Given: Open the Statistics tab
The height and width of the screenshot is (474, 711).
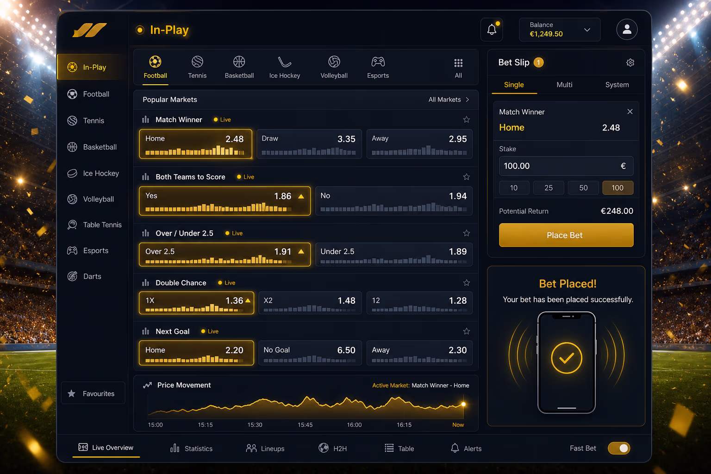Looking at the screenshot, I should coord(191,448).
